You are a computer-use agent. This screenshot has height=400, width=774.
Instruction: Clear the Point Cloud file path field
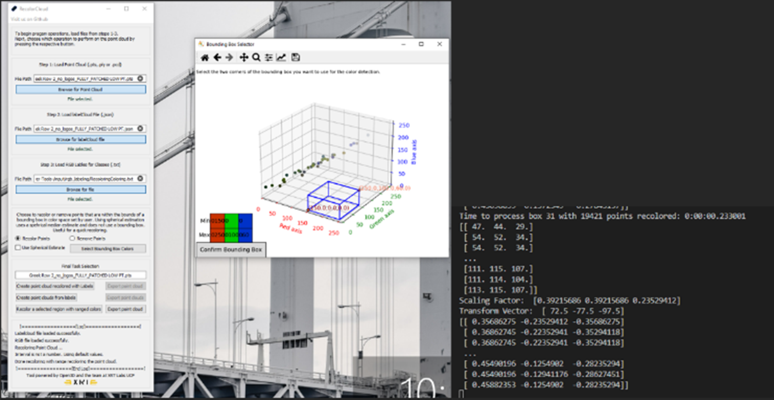click(141, 78)
